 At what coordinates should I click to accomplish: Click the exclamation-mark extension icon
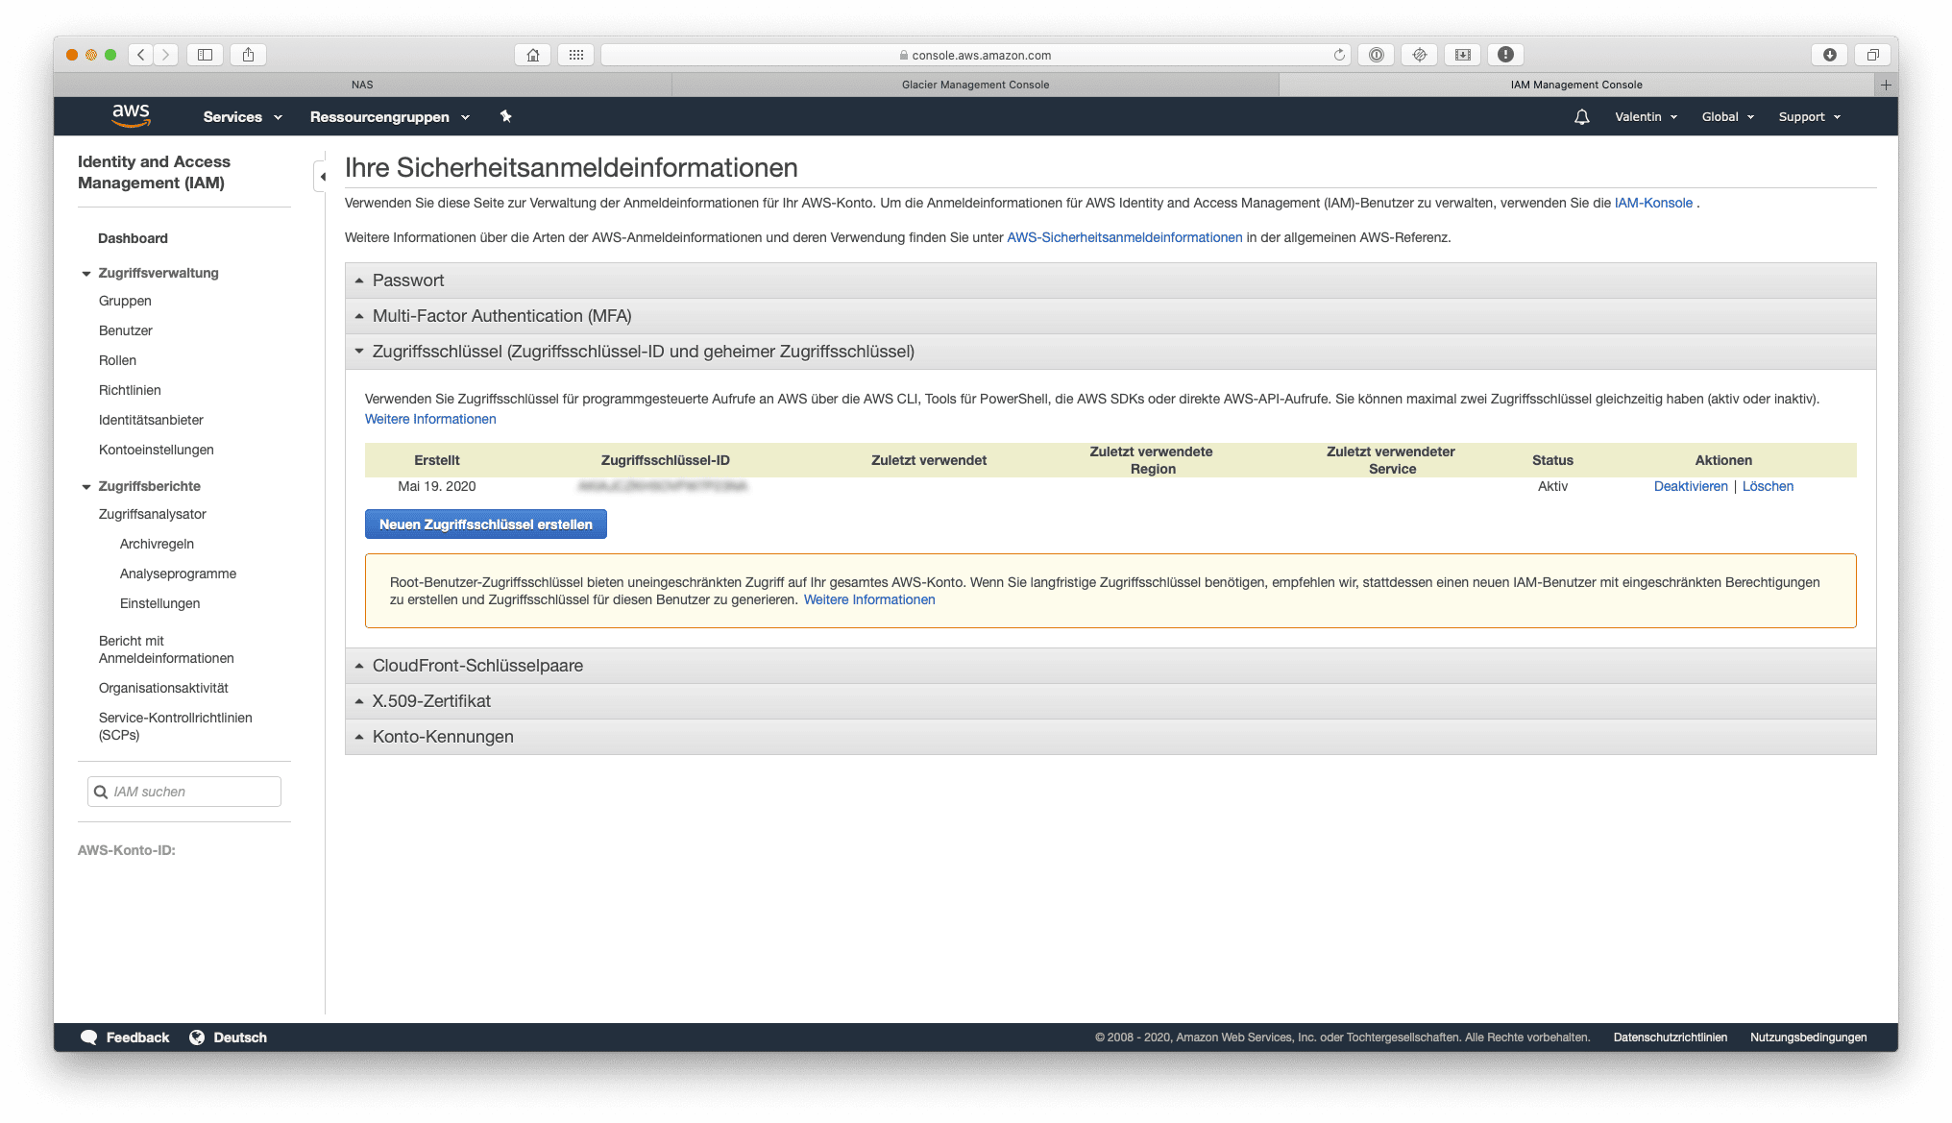1506,55
